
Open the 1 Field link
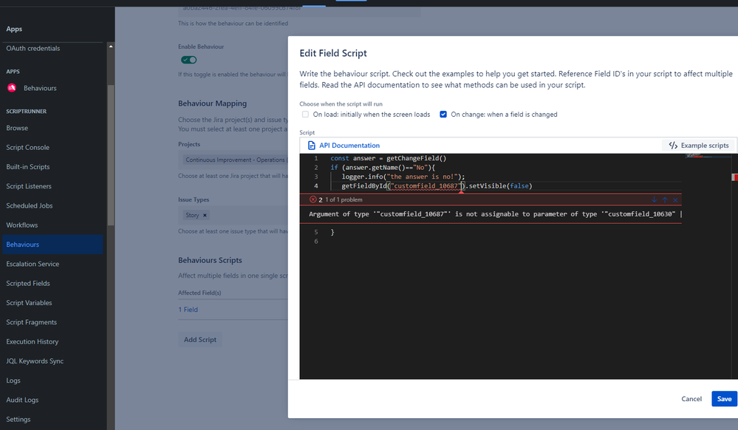(188, 310)
